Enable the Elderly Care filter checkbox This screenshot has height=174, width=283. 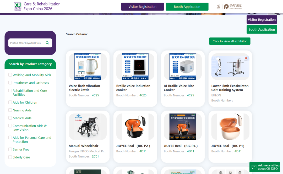coord(10,157)
